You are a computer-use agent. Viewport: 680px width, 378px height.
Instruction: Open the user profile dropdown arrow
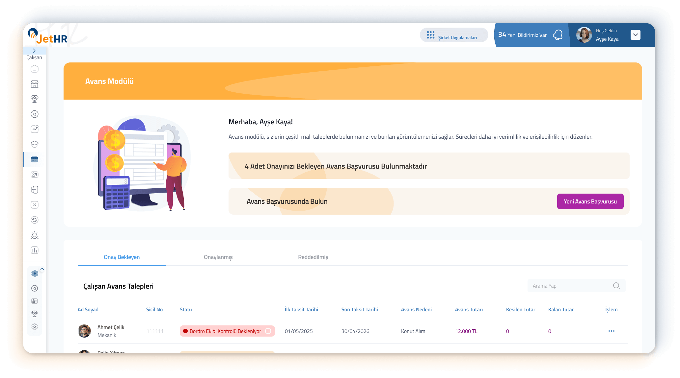click(635, 35)
